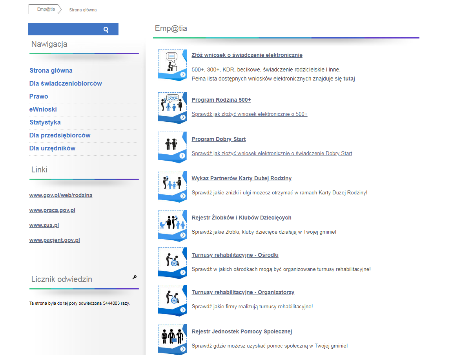Open the Turnusy rehabilitacyjne Ośrodki wheelchair icon
This screenshot has height=355, width=461.
(x=172, y=263)
